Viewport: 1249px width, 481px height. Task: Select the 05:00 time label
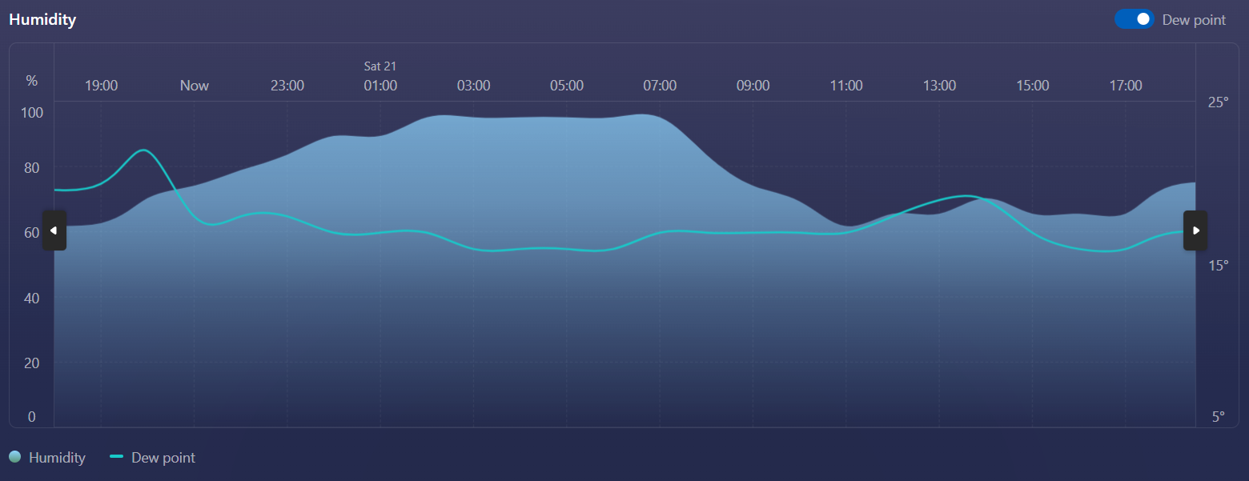coord(567,86)
